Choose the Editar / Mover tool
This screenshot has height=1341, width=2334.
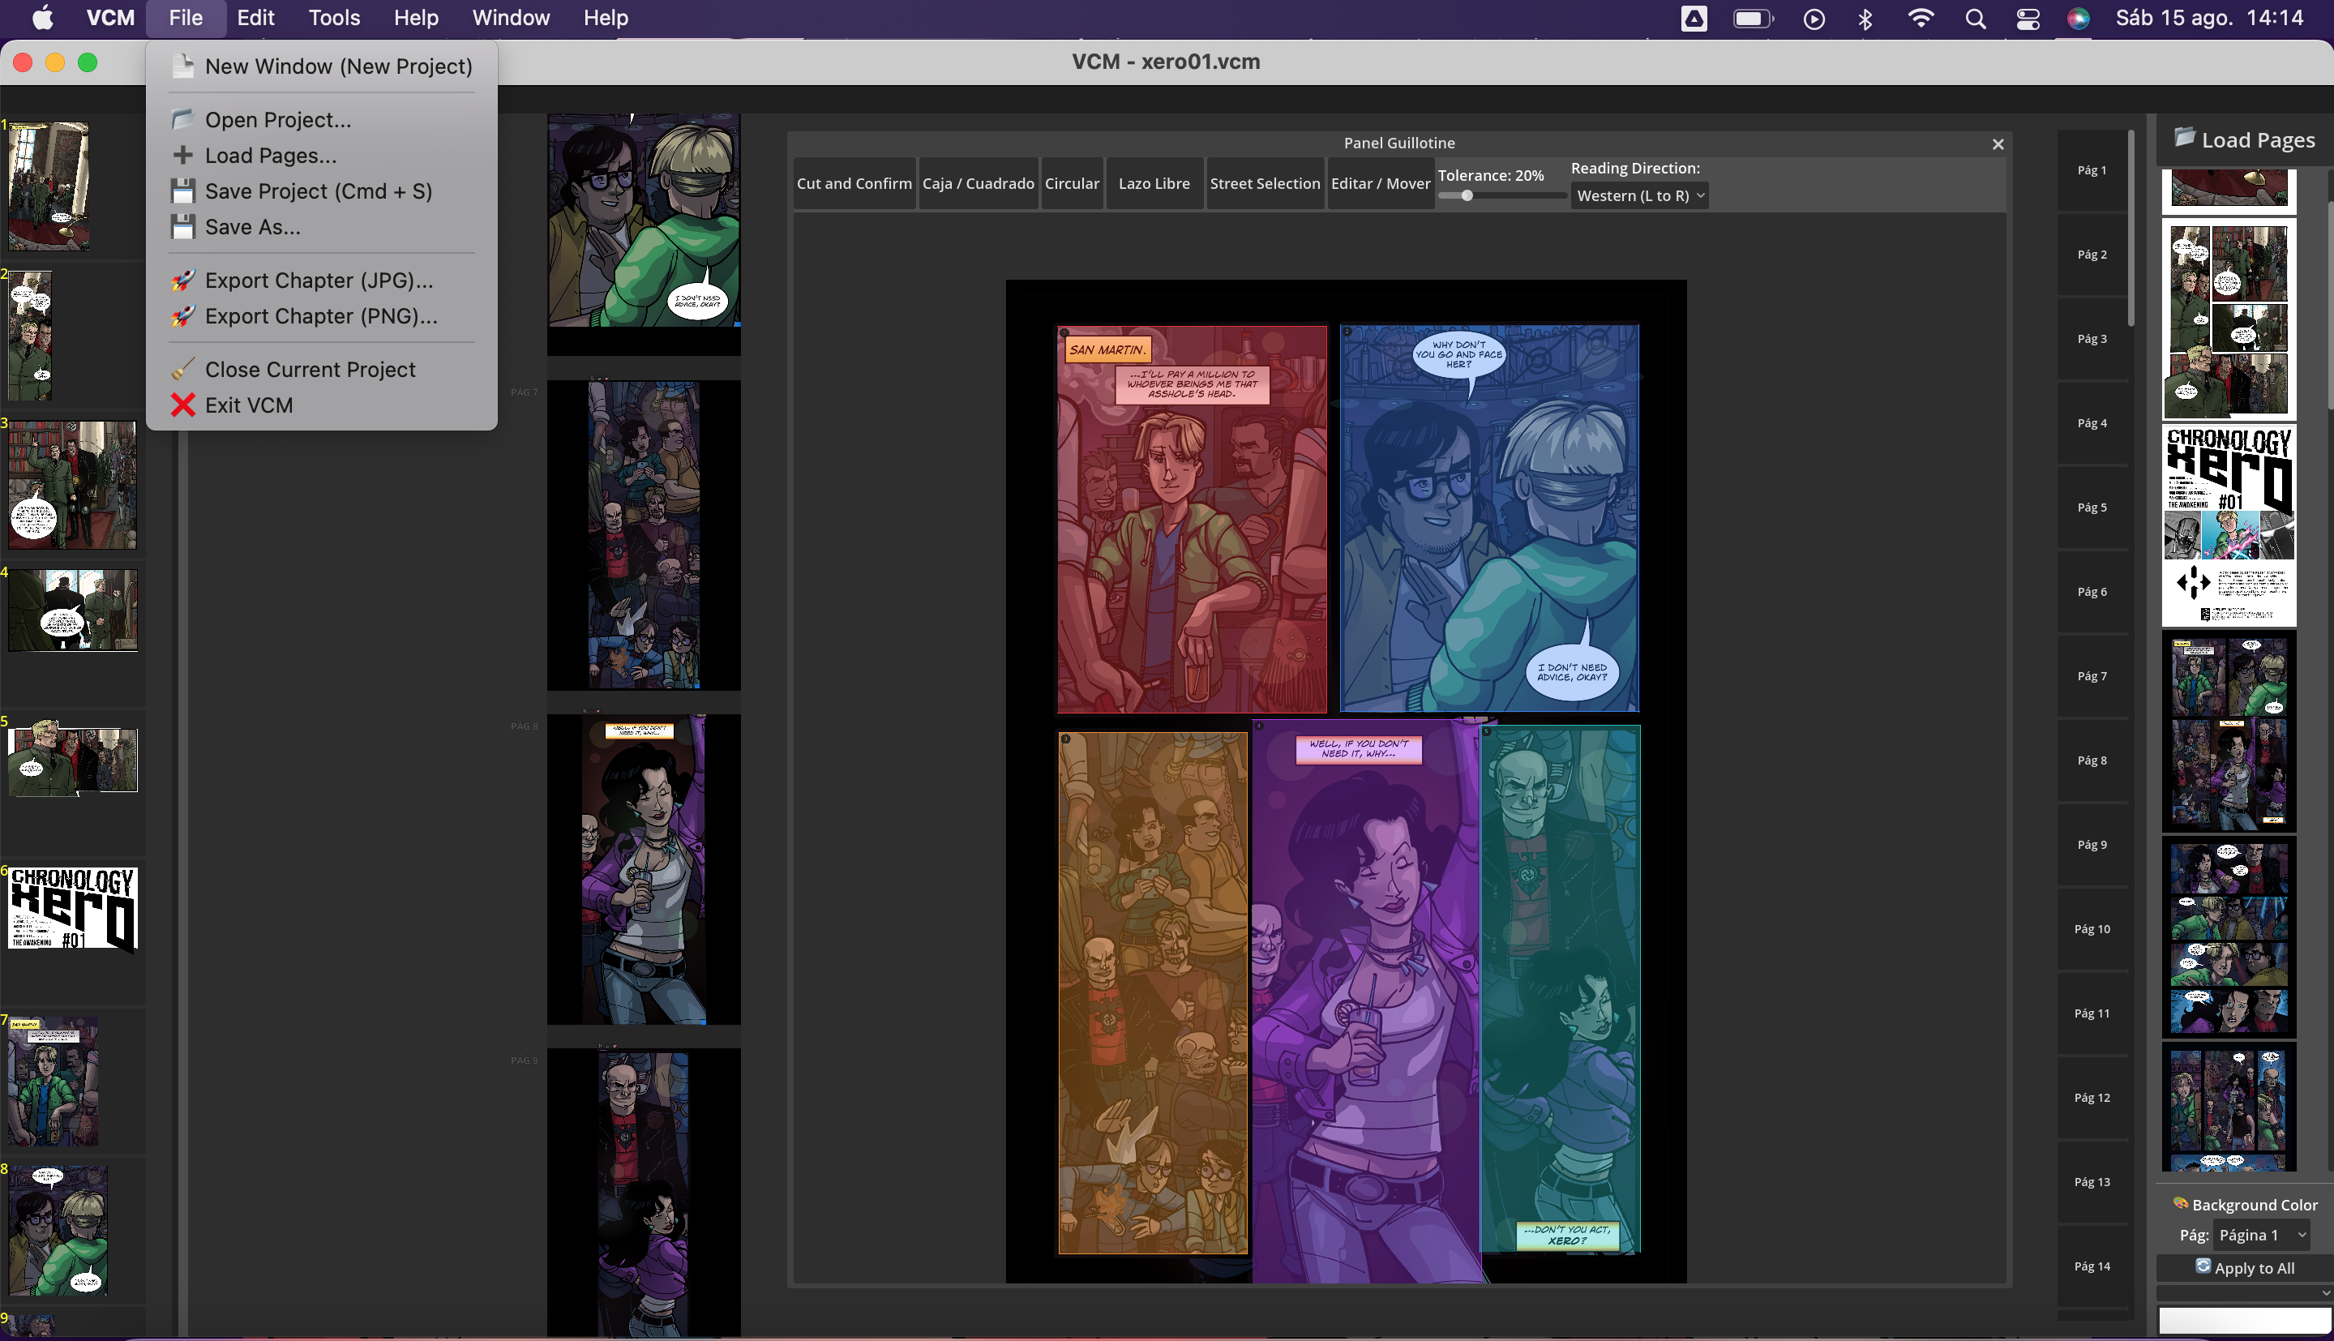point(1380,183)
